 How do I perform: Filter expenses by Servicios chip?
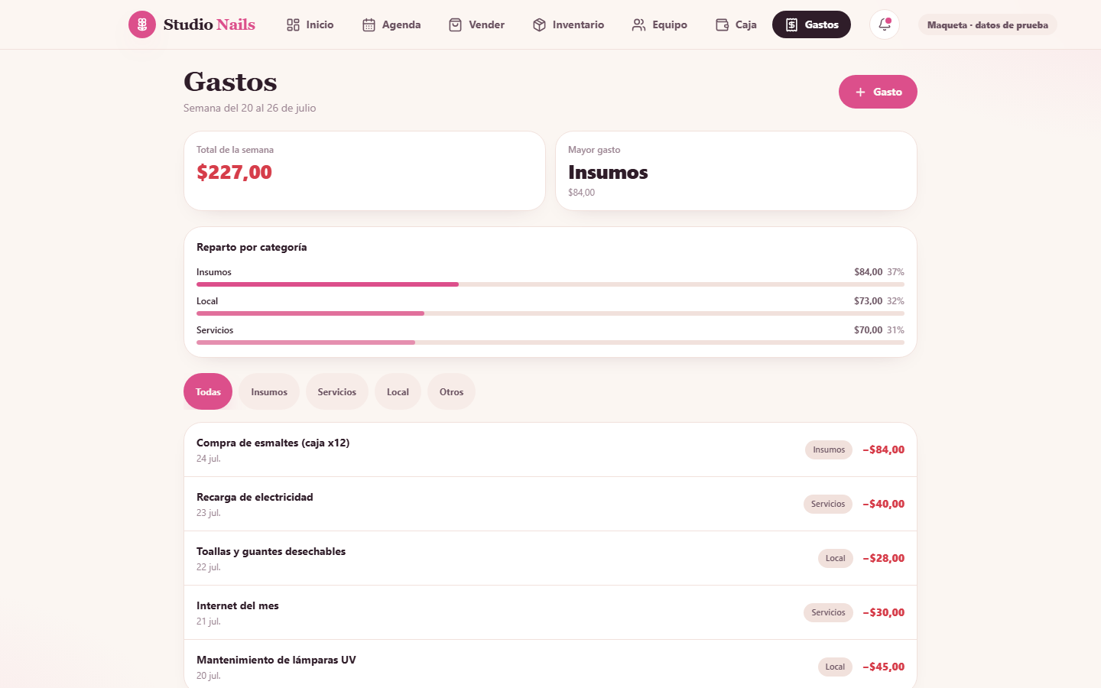337,391
